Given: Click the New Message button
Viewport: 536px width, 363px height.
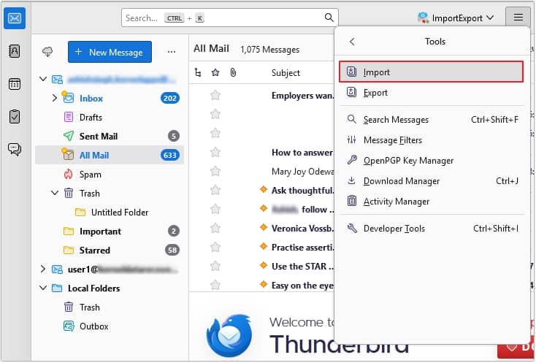Looking at the screenshot, I should 110,52.
